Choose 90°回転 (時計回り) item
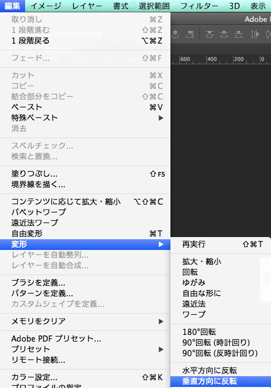Viewport: 271px width, 388px height. tap(221, 343)
